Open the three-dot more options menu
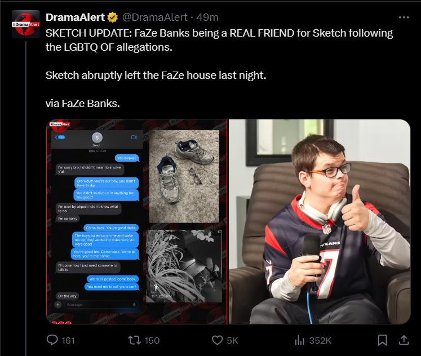 404,17
